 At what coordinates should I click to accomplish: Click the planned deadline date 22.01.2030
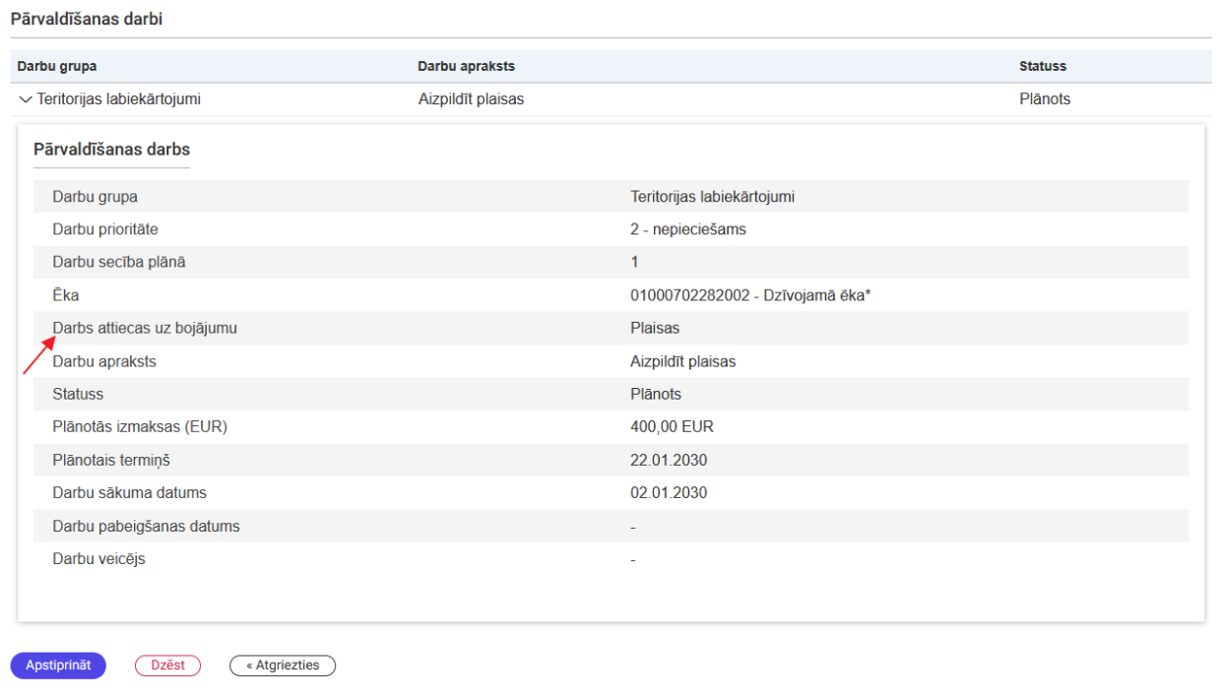668,460
